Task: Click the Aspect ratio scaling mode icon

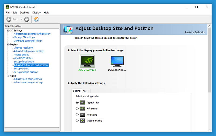Action: click(82, 103)
